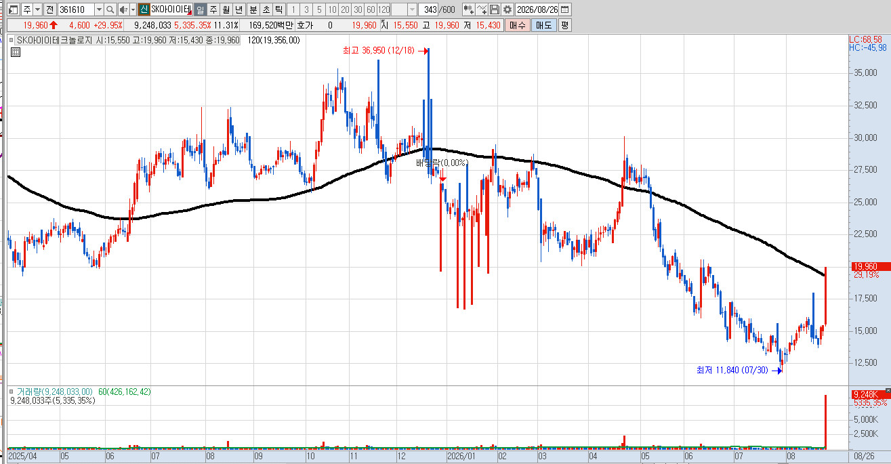Image resolution: width=891 pixels, height=464 pixels.
Task: Choose the 30 interval button
Action: (x=358, y=9)
